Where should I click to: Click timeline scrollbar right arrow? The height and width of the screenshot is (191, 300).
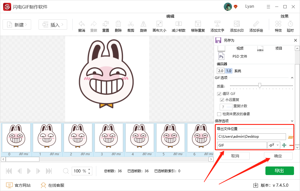(211, 159)
